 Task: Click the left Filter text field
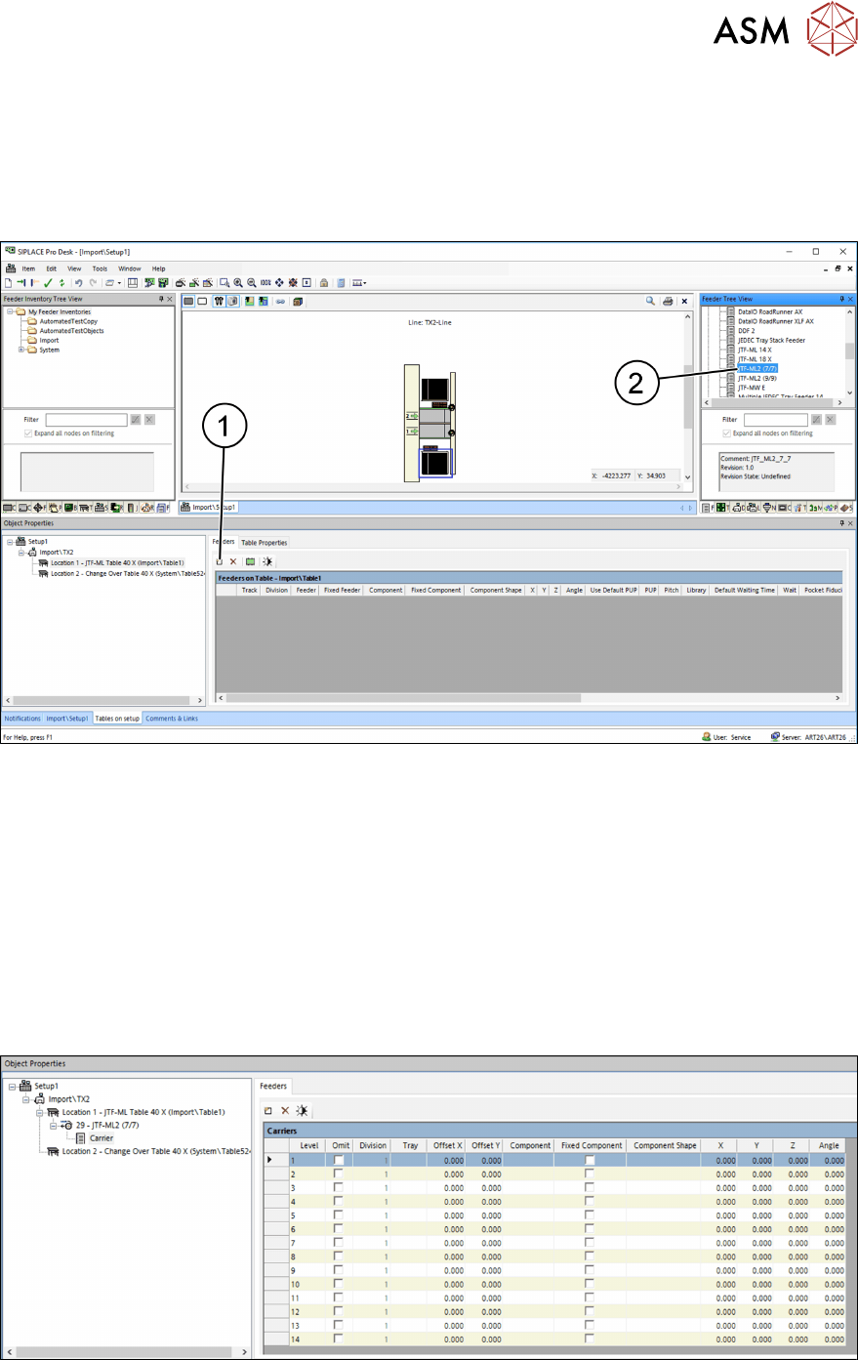tap(86, 419)
